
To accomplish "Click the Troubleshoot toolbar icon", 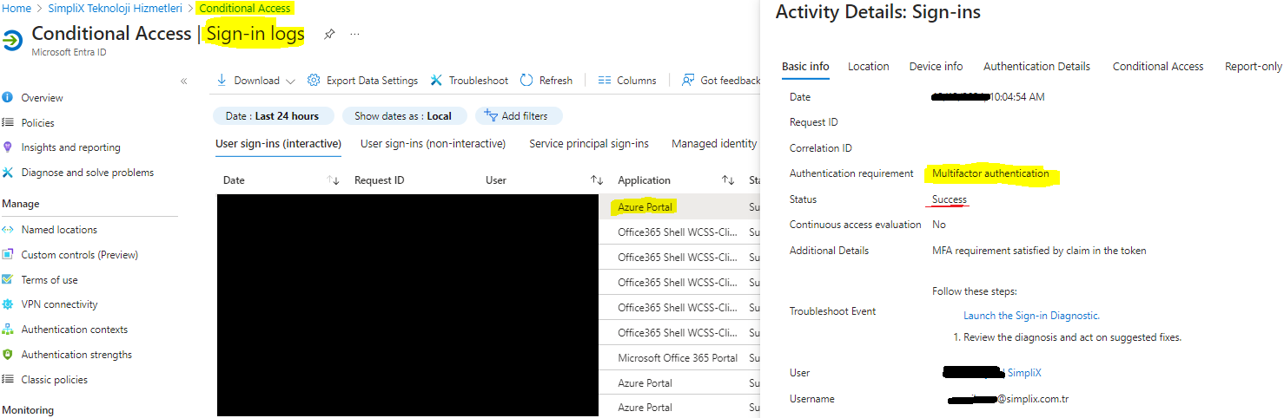I will [x=437, y=81].
